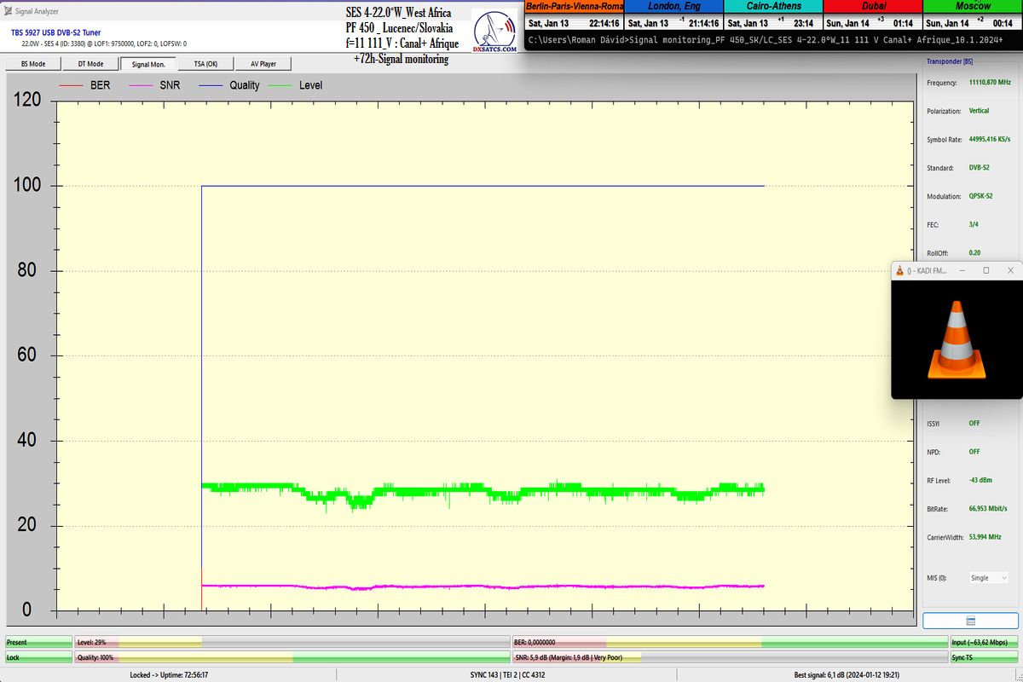Image resolution: width=1023 pixels, height=682 pixels.
Task: Select the Signal Mon. tab
Action: pyautogui.click(x=148, y=64)
